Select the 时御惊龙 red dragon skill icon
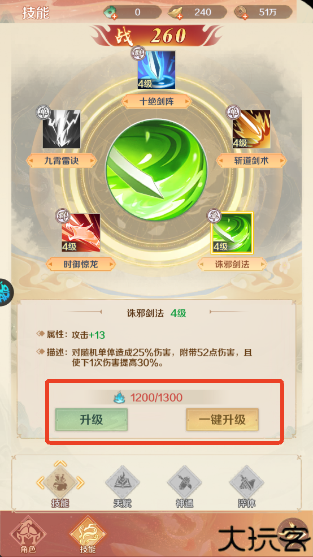Image resolution: width=313 pixels, height=557 pixels. [81, 232]
